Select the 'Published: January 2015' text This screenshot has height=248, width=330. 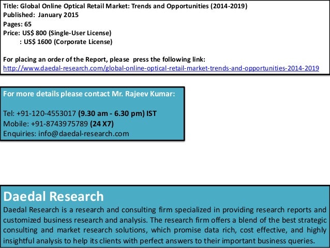tap(41, 15)
